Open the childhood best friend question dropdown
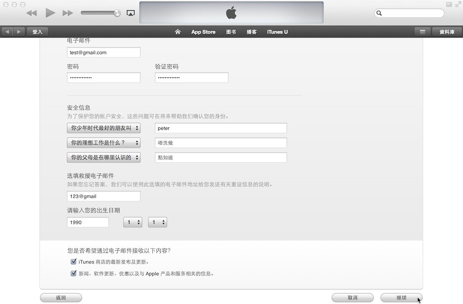 pos(104,128)
